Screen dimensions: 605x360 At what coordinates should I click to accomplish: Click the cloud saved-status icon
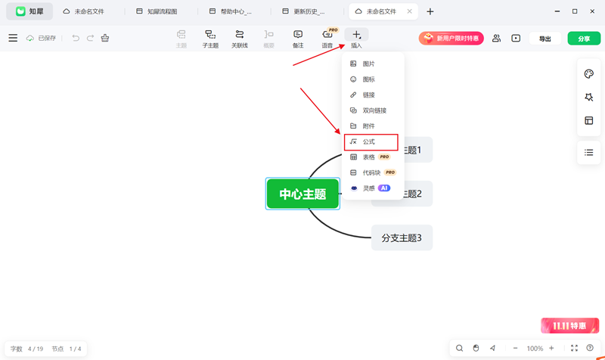[x=30, y=39]
